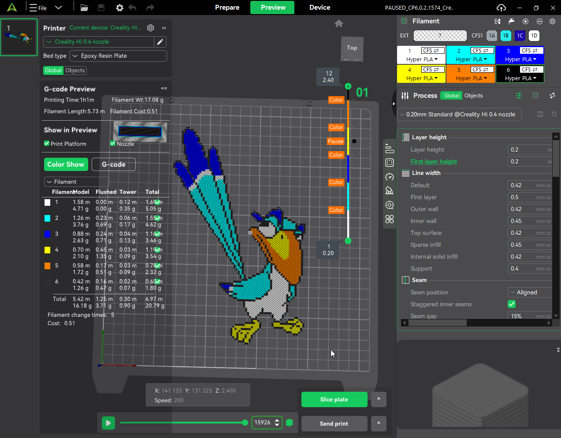Select the yellow filament 4 swatch
561x438 pixels.
point(421,74)
